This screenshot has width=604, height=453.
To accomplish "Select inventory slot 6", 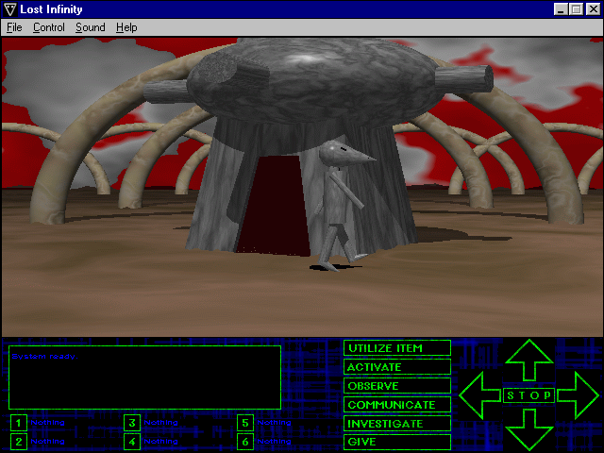I will pyautogui.click(x=245, y=441).
